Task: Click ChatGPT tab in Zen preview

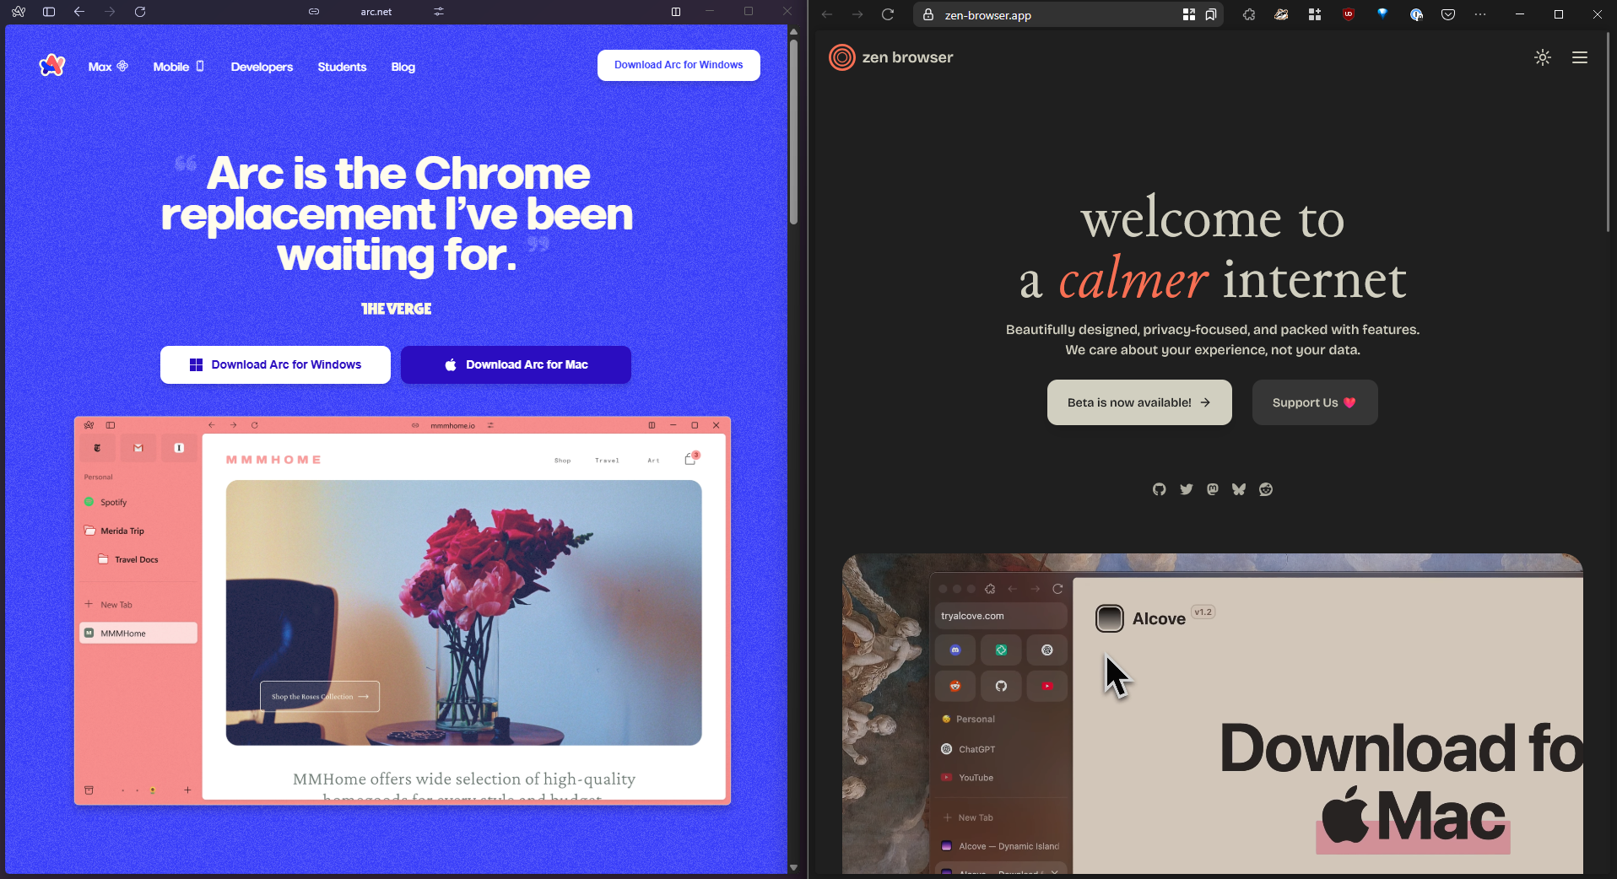Action: [1001, 749]
